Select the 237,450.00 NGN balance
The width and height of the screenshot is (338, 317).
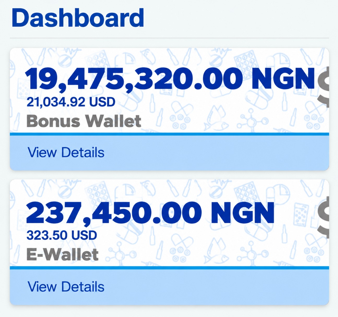(150, 213)
